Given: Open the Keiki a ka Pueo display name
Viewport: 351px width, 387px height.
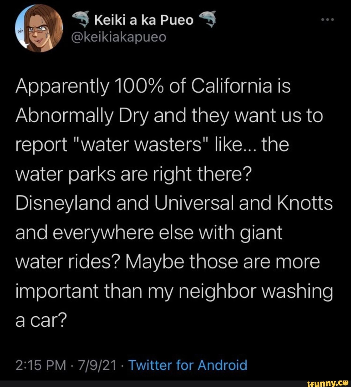Looking at the screenshot, I should 144,20.
